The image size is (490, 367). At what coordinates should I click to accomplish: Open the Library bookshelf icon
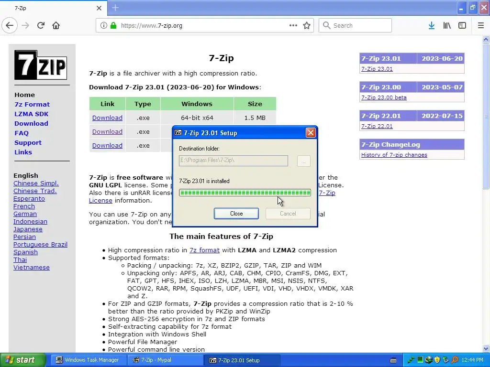pyautogui.click(x=447, y=25)
